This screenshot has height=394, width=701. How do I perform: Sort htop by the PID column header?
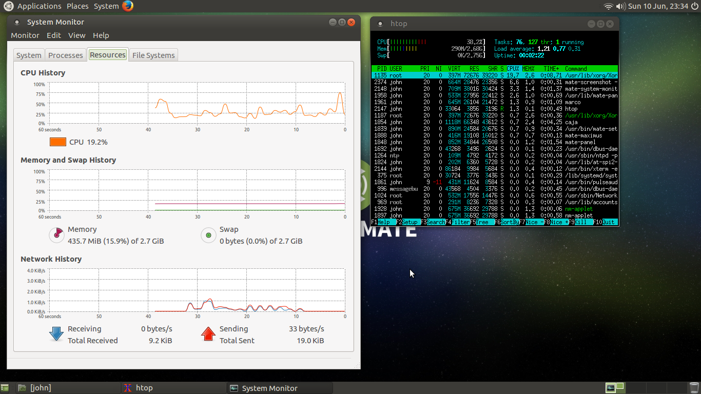coord(382,69)
